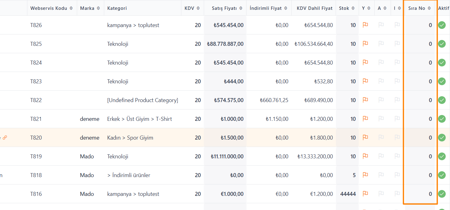Toggle the green Aktif checkmark for T816
Viewport: 450px width, 210px height.
(442, 194)
